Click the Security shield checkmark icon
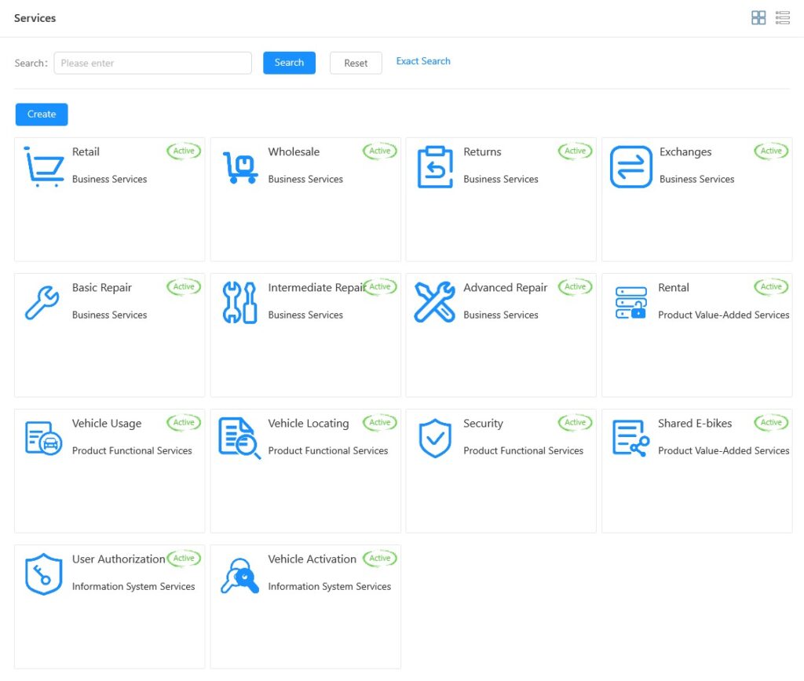The width and height of the screenshot is (804, 681). click(x=435, y=439)
